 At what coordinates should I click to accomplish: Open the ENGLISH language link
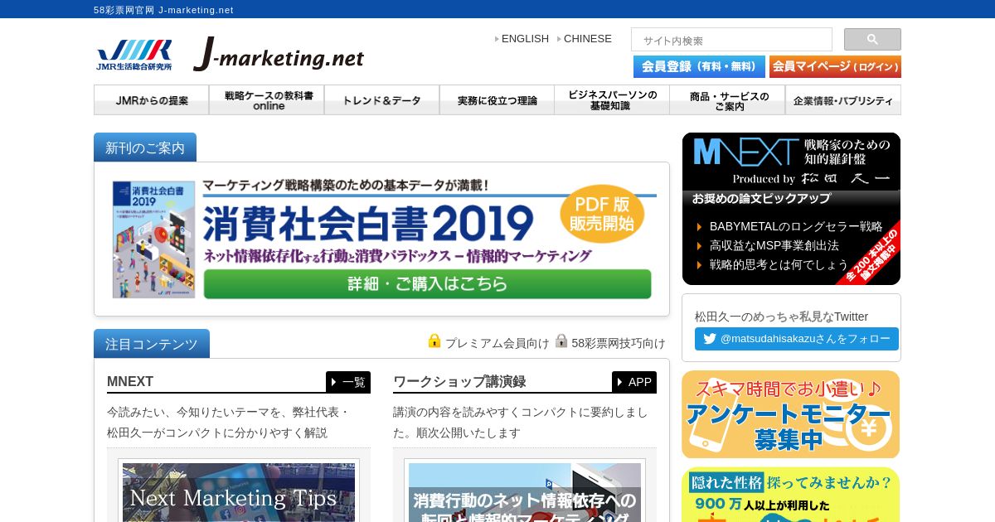tap(525, 39)
